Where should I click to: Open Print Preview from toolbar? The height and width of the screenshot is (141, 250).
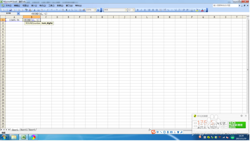(22, 10)
